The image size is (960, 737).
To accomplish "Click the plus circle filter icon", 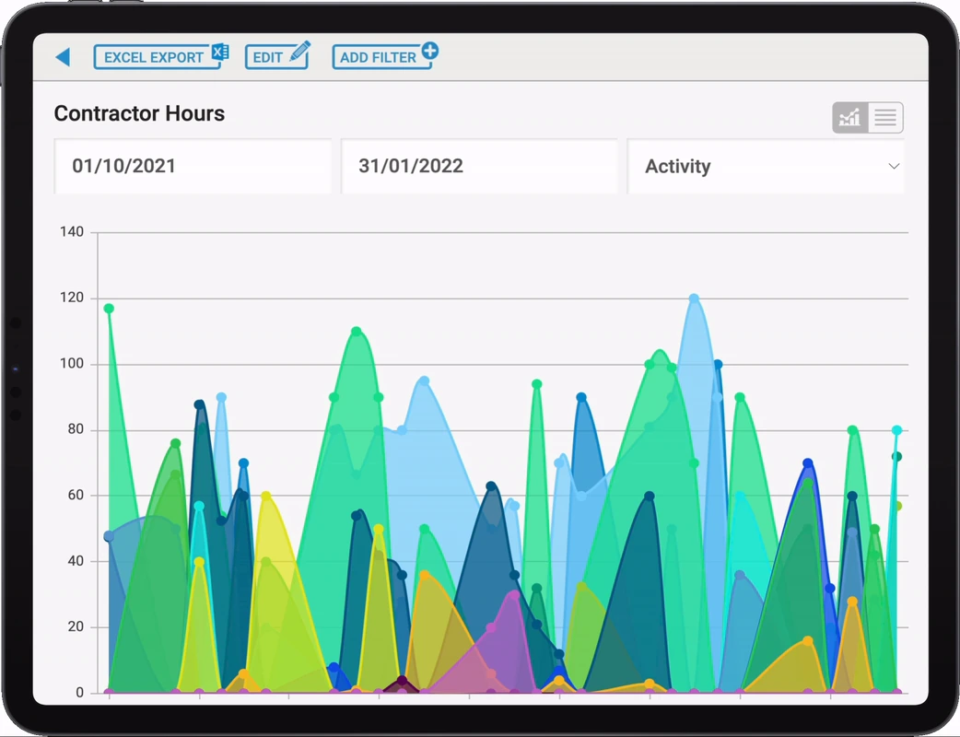I will point(430,51).
